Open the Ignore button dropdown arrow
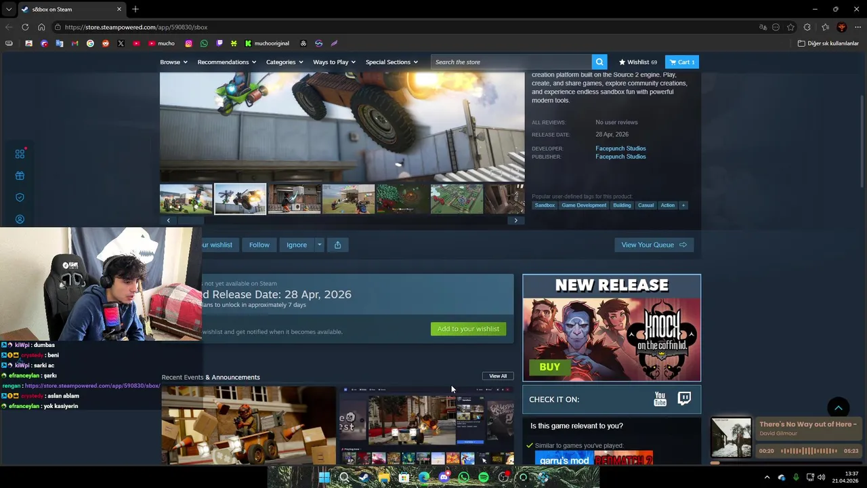867x488 pixels. [x=319, y=245]
